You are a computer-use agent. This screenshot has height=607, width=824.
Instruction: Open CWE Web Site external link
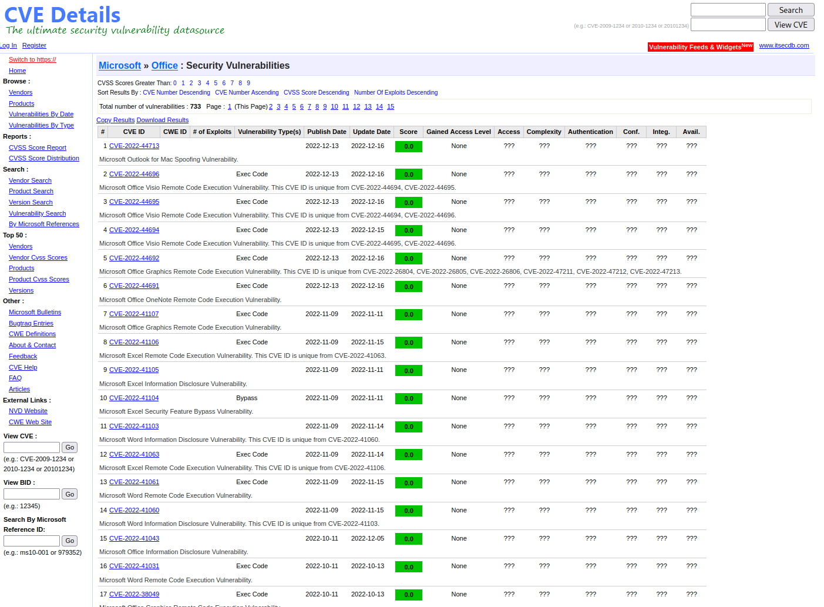click(30, 422)
